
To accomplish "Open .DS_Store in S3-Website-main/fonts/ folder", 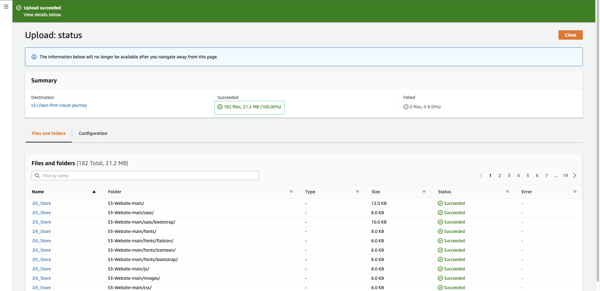I will point(41,231).
